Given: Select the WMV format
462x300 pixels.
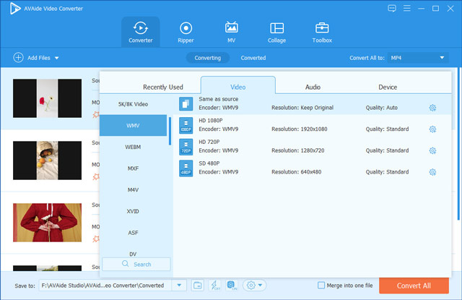Looking at the screenshot, I should 133,125.
